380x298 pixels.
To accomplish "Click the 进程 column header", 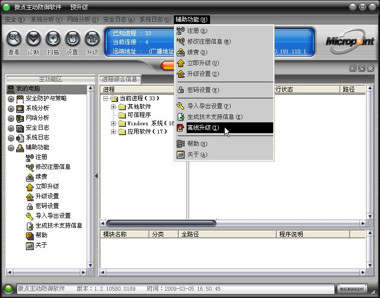I will pyautogui.click(x=138, y=90).
